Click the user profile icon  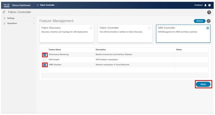click(x=205, y=5)
